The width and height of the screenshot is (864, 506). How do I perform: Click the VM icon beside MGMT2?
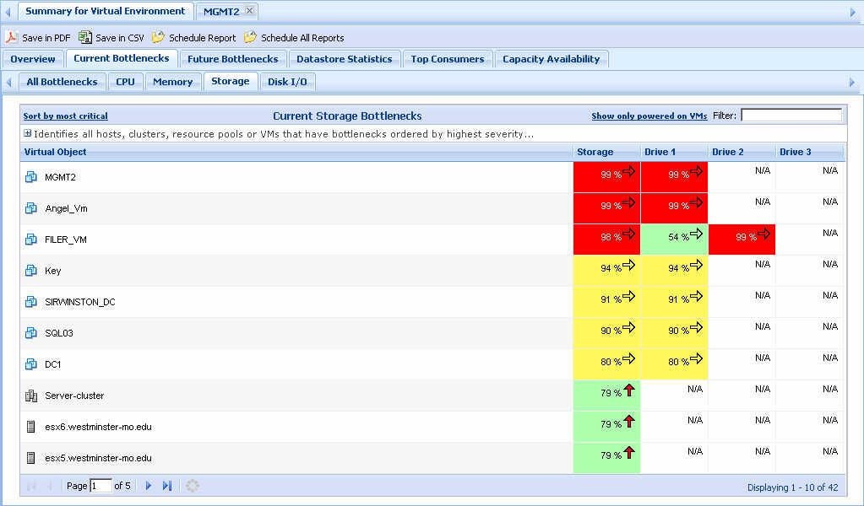[31, 177]
